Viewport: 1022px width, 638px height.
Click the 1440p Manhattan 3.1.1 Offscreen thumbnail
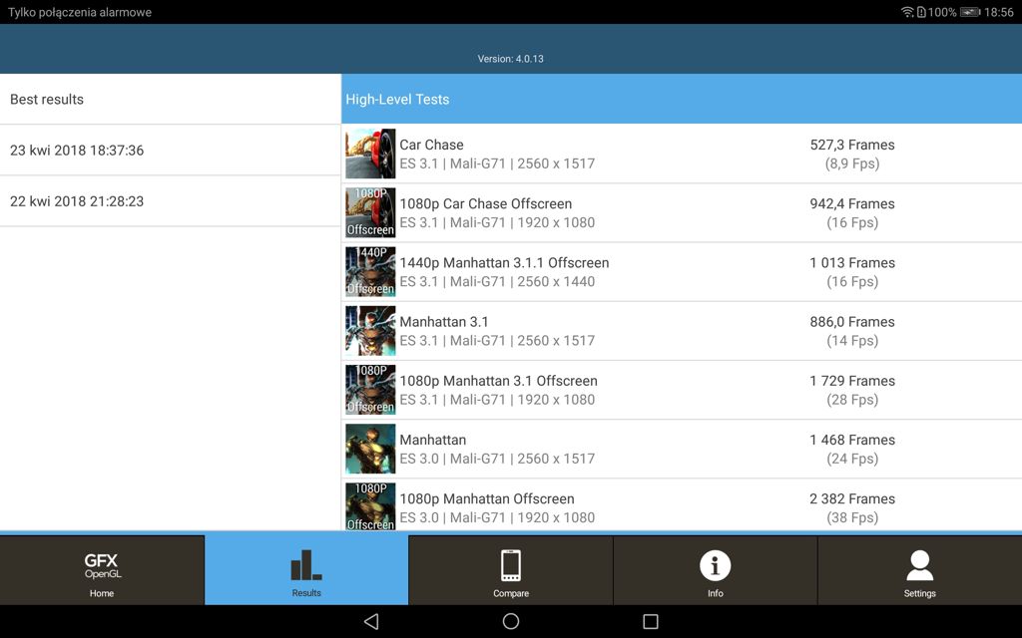pyautogui.click(x=370, y=271)
